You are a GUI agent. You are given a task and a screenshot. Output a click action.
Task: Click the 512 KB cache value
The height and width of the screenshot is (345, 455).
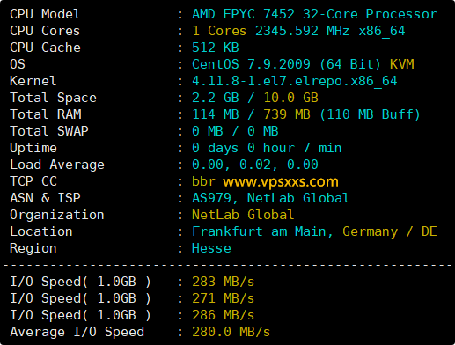coord(216,48)
